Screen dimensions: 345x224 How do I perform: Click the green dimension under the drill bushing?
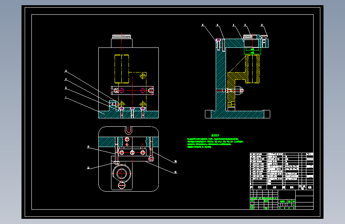[x=252, y=51]
